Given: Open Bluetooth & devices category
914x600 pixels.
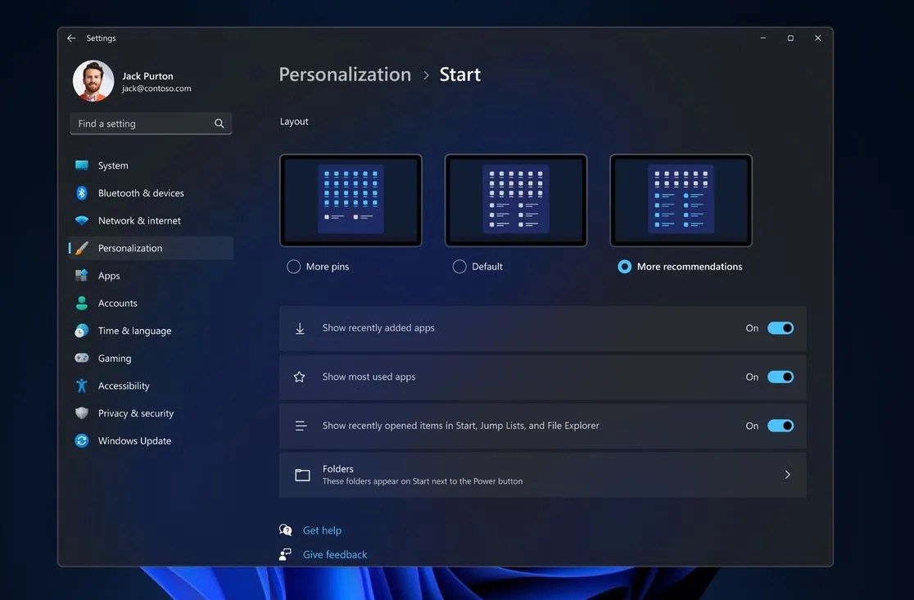Looking at the screenshot, I should pyautogui.click(x=151, y=193).
